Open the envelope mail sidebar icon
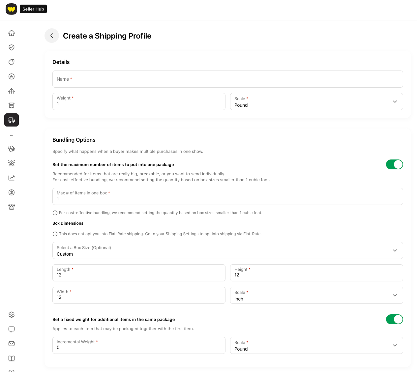The image size is (417, 372). click(12, 344)
